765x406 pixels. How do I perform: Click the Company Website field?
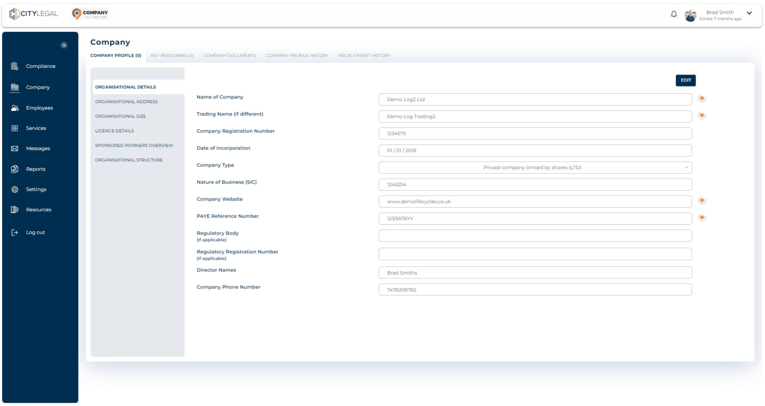coord(535,201)
